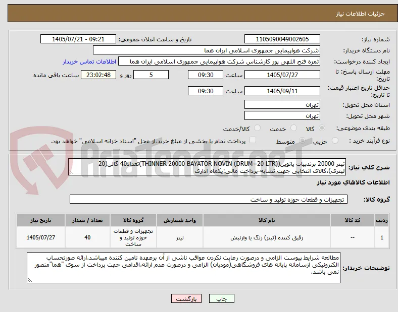Screen dimensions: 398x312
Task: Select the خدمت radio button
Action: [293, 128]
